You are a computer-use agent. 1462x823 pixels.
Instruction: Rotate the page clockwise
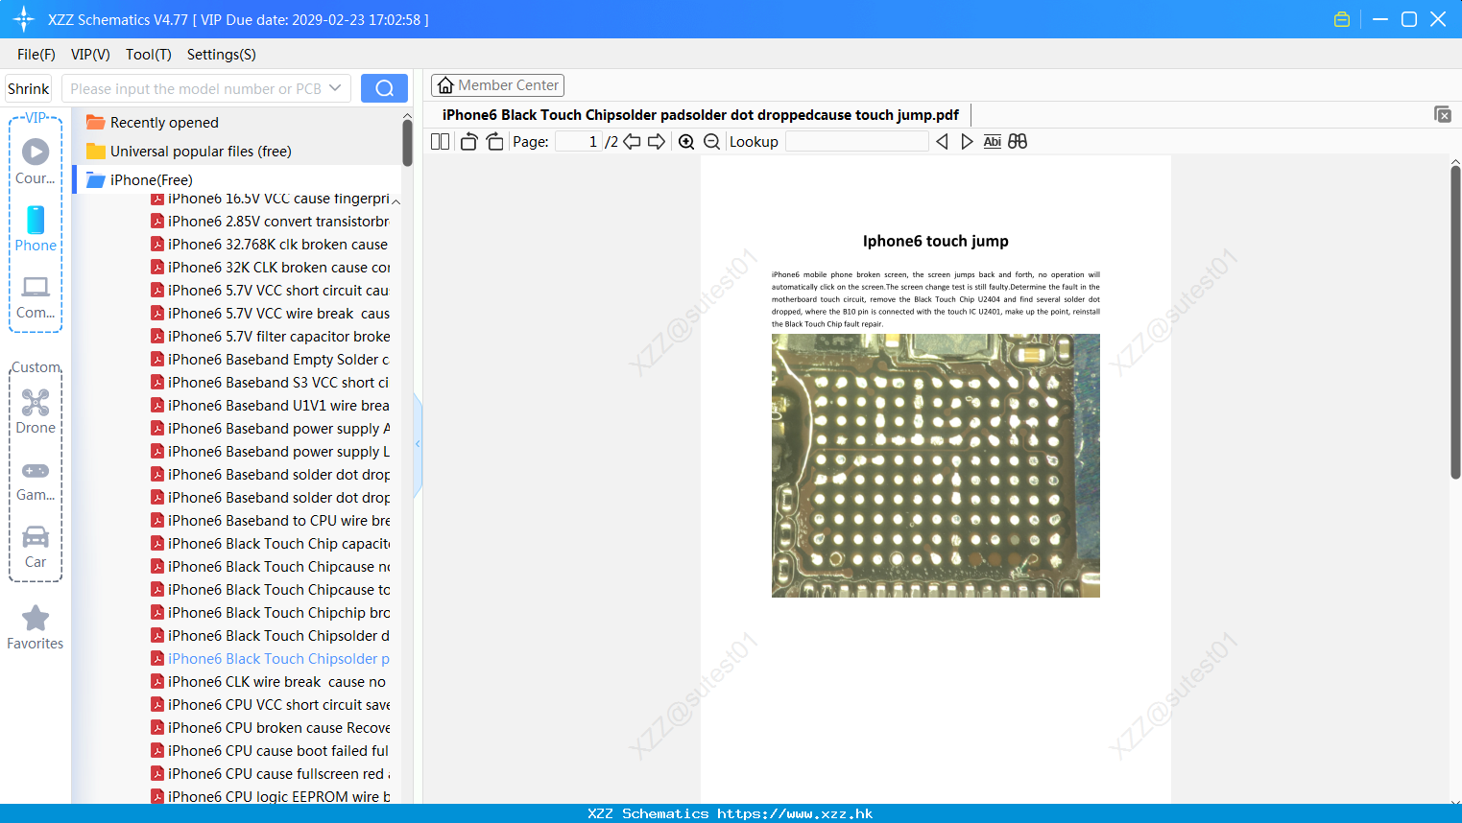[x=494, y=142]
